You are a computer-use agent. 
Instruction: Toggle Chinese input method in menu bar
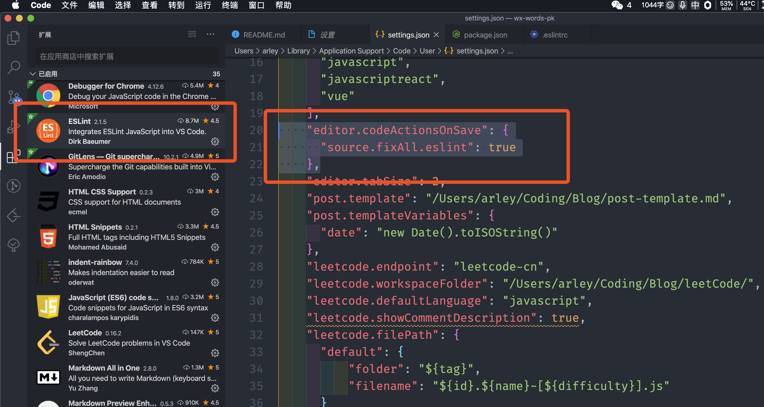click(695, 5)
